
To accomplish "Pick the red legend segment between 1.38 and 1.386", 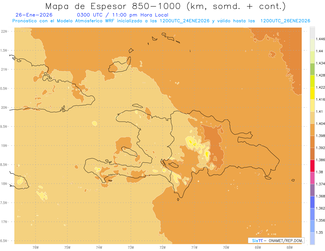I will click(312, 166).
